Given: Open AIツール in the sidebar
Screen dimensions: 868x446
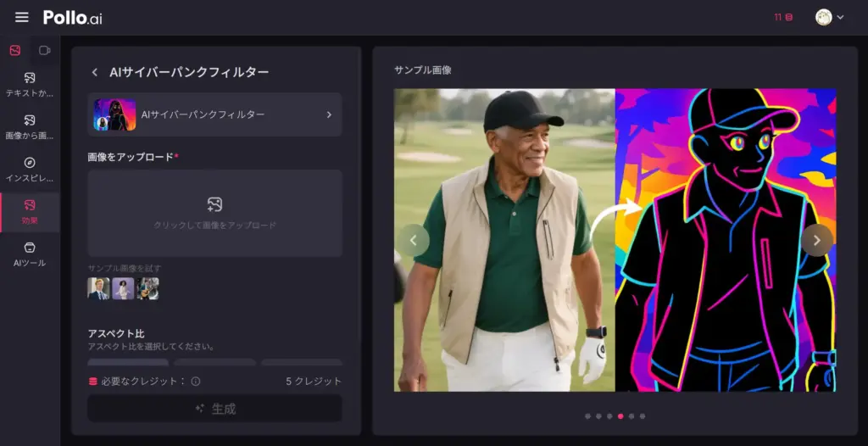Looking at the screenshot, I should (x=30, y=254).
